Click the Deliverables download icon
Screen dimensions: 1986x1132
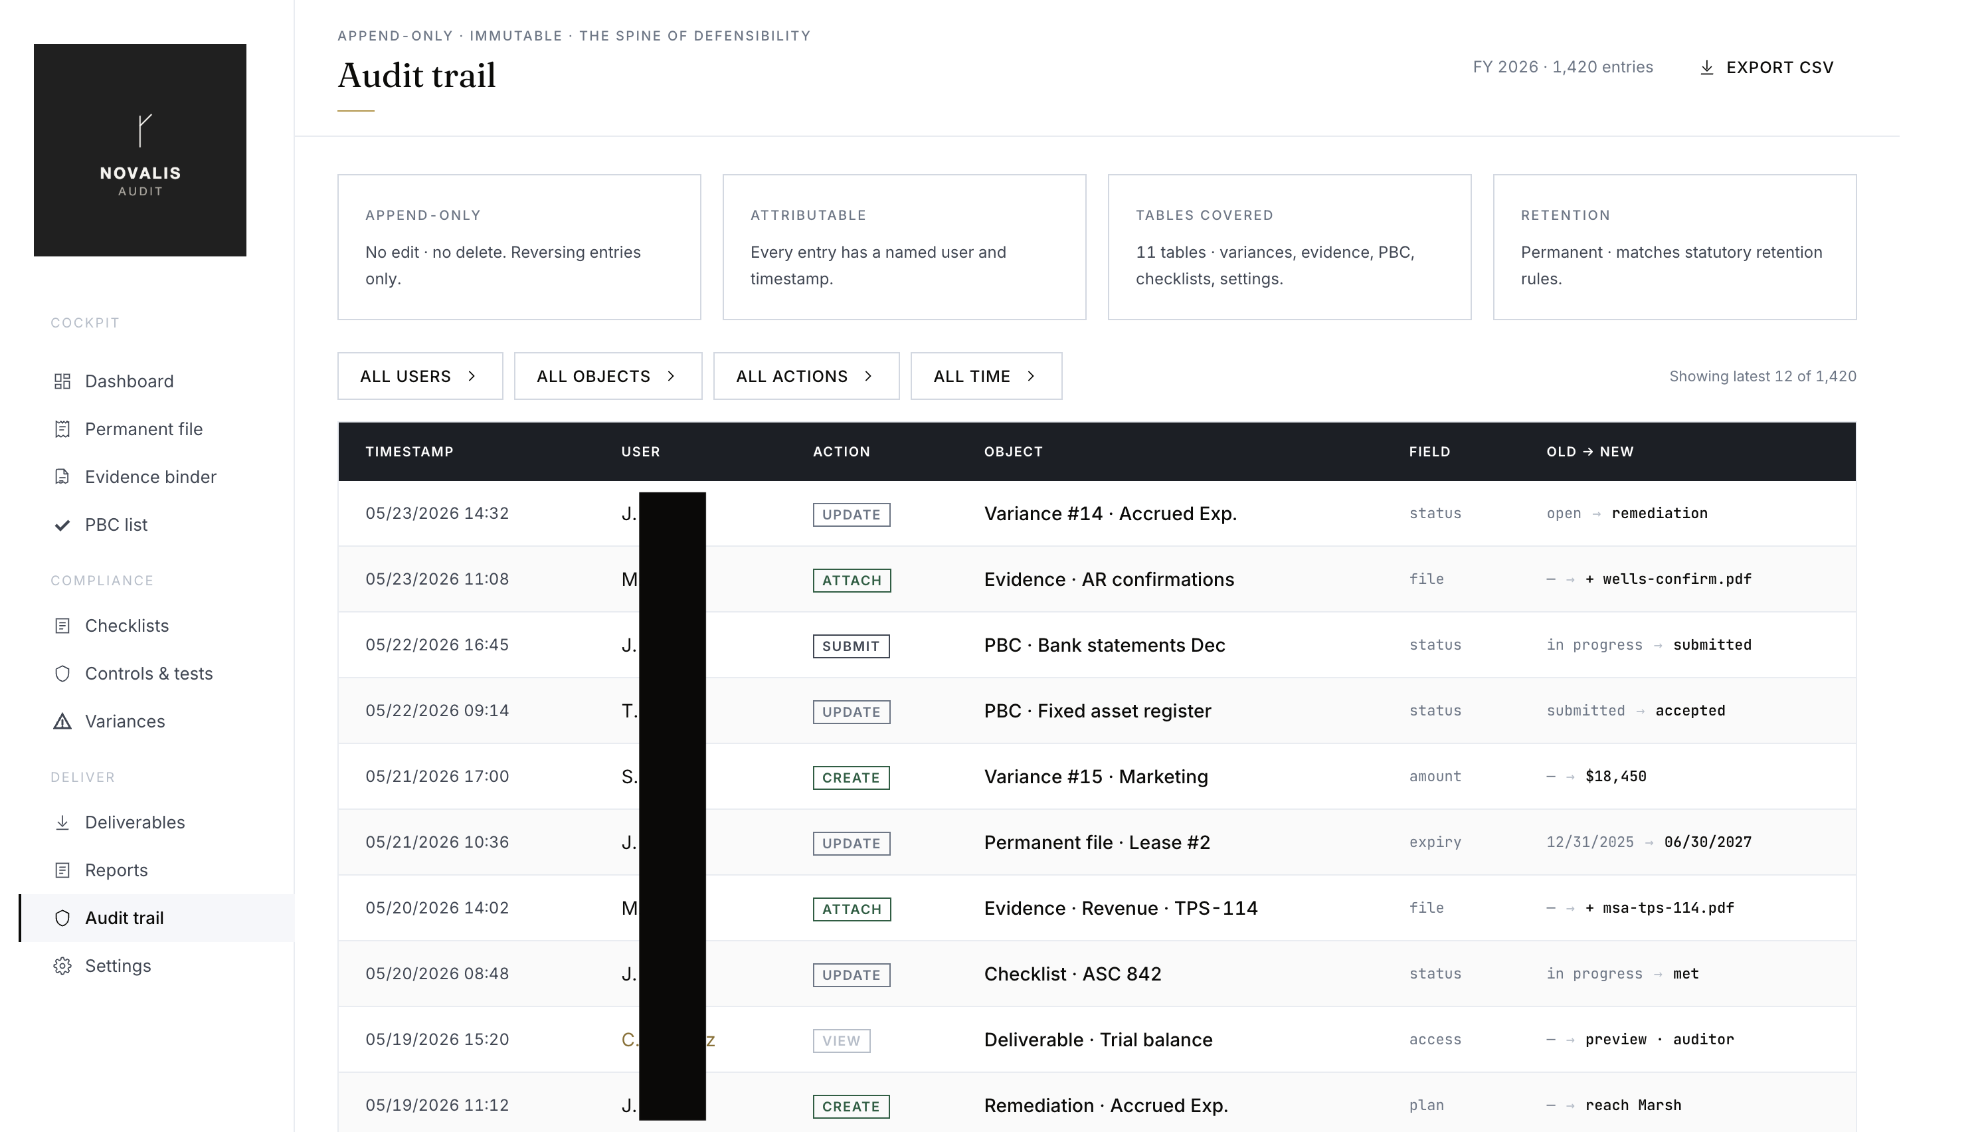(62, 822)
